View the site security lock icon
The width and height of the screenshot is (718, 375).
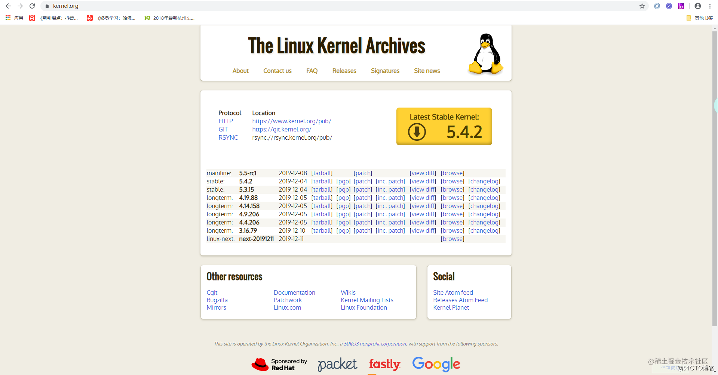tap(47, 6)
